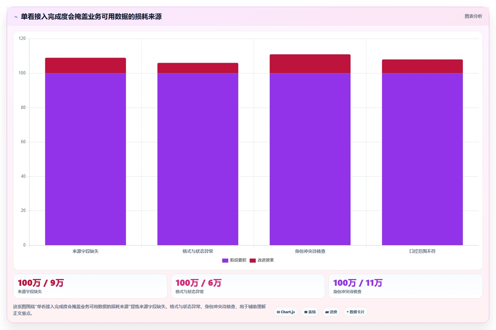Click the 进度 tag icon

[x=327, y=312]
